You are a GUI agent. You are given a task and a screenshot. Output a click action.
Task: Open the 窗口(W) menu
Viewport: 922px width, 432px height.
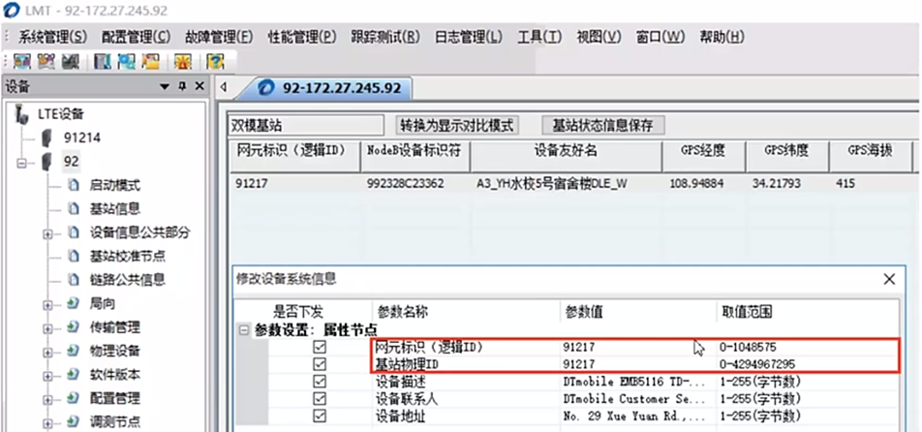661,37
